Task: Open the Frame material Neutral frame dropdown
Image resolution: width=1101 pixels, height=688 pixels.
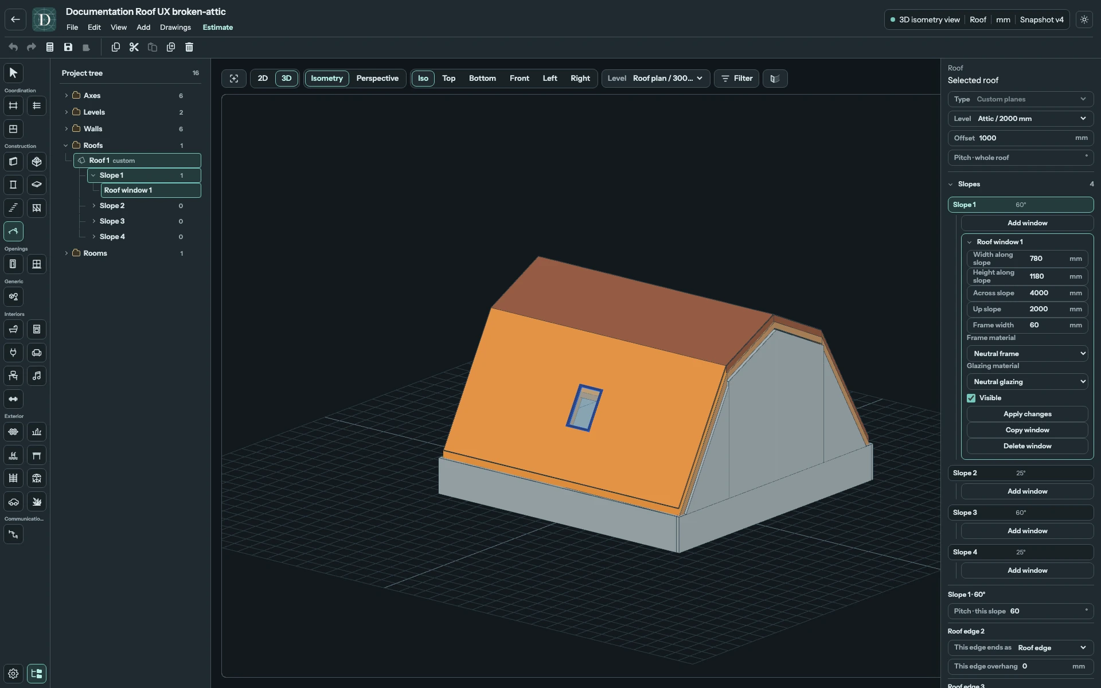Action: coord(1027,354)
